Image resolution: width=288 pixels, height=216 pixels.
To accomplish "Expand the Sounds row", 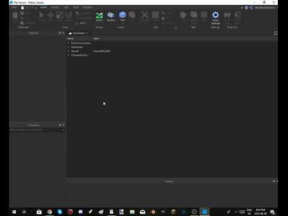I will coord(68,51).
